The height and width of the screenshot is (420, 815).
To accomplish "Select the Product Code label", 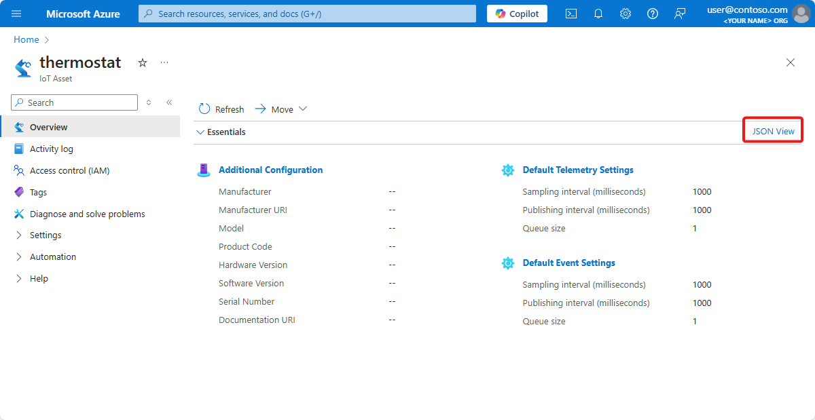I will 245,247.
